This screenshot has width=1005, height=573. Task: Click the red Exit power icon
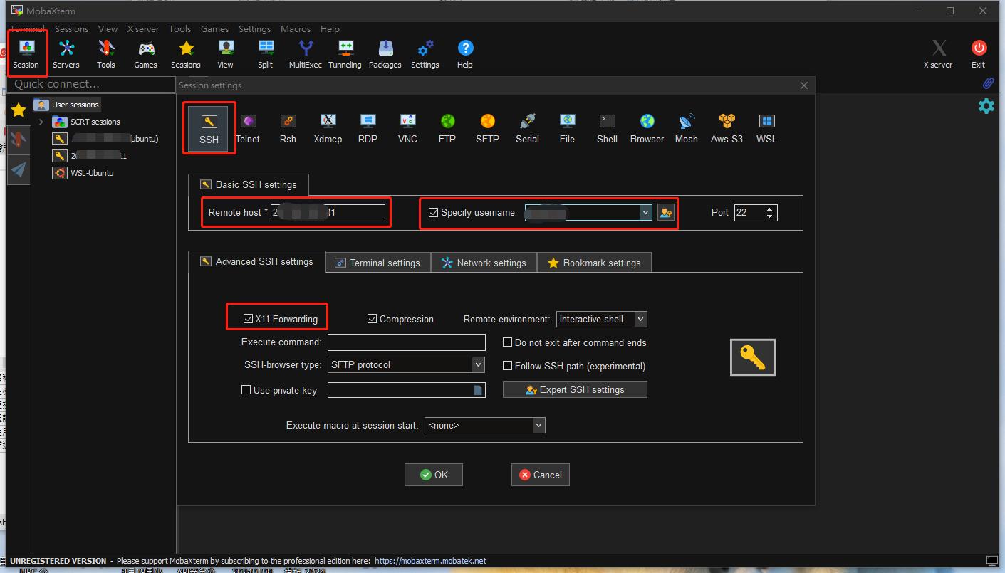tap(979, 53)
